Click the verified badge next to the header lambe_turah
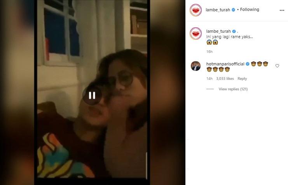The height and width of the screenshot is (185, 288). [x=233, y=10]
